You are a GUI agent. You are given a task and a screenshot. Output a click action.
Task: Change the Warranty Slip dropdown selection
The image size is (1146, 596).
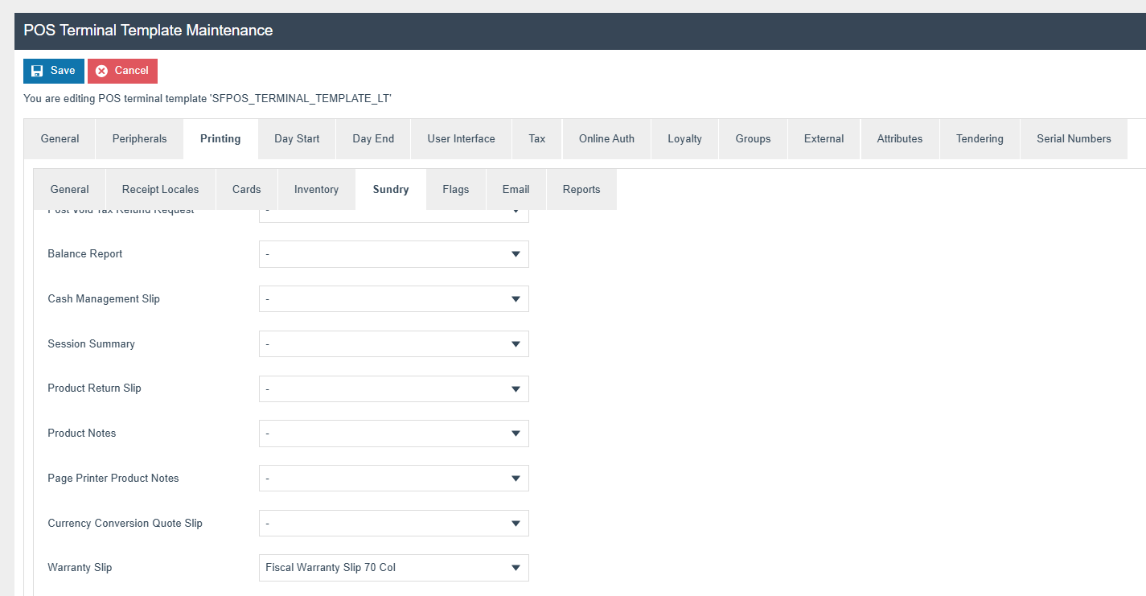tap(393, 568)
